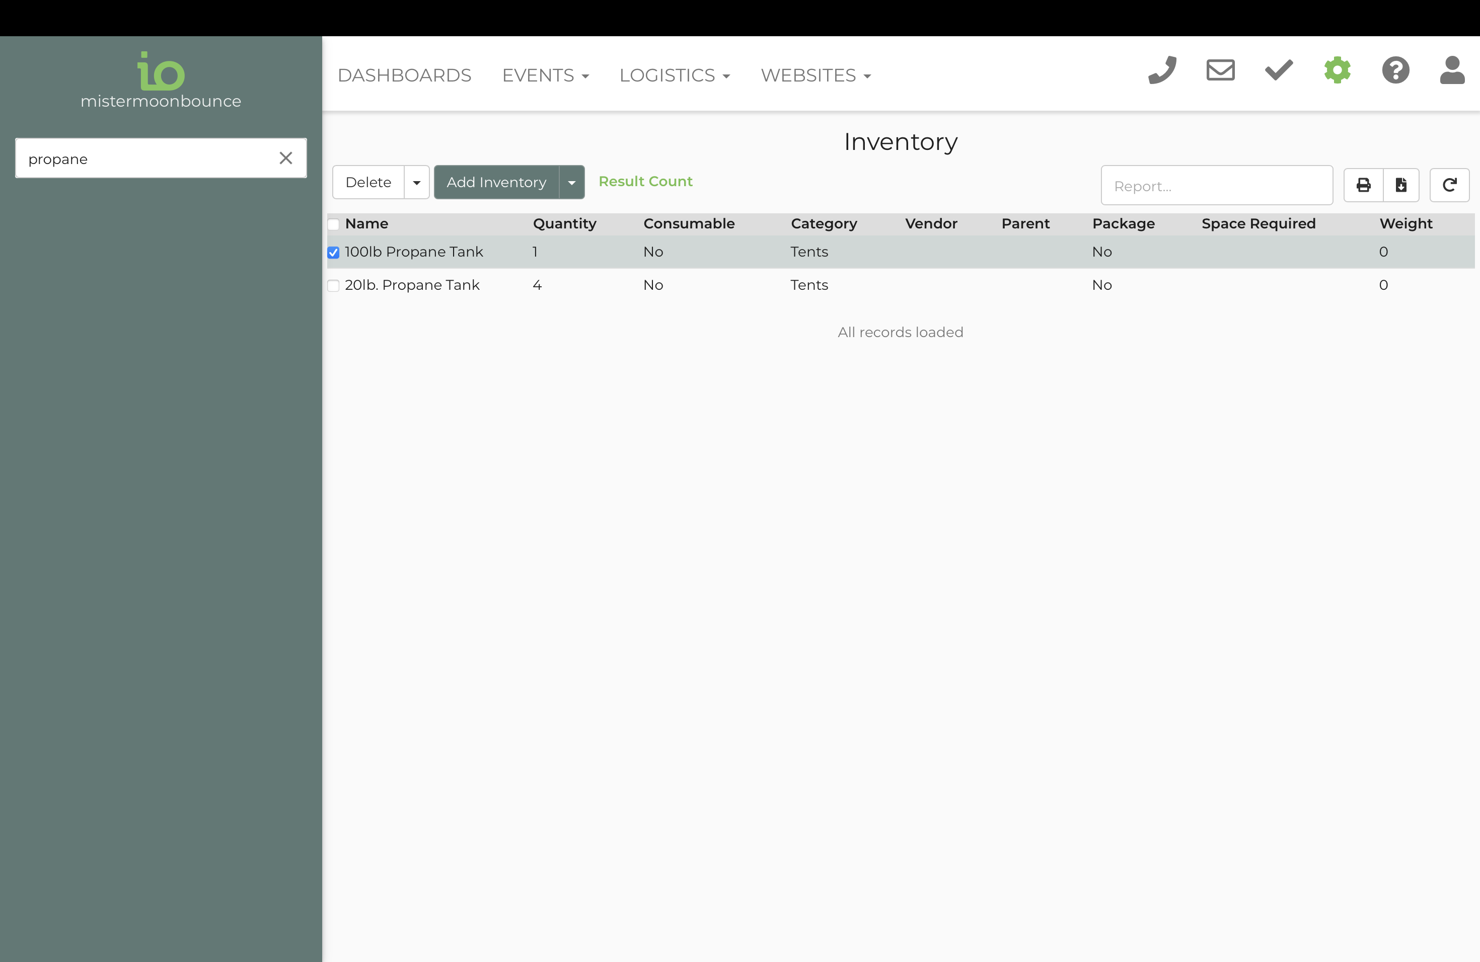Viewport: 1480px width, 962px height.
Task: Click the print report icon
Action: coord(1364,185)
